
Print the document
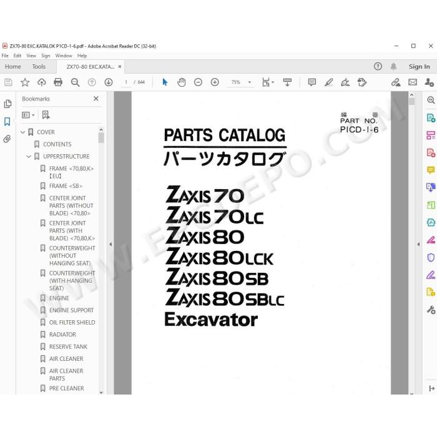click(x=58, y=82)
